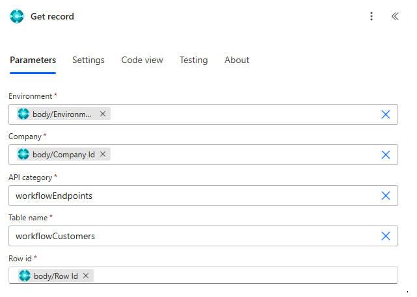
Task: Clear the Table name field
Action: [385, 236]
